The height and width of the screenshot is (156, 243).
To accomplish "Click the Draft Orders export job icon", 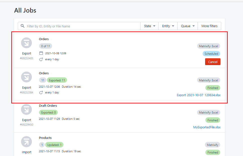I will [26, 110].
